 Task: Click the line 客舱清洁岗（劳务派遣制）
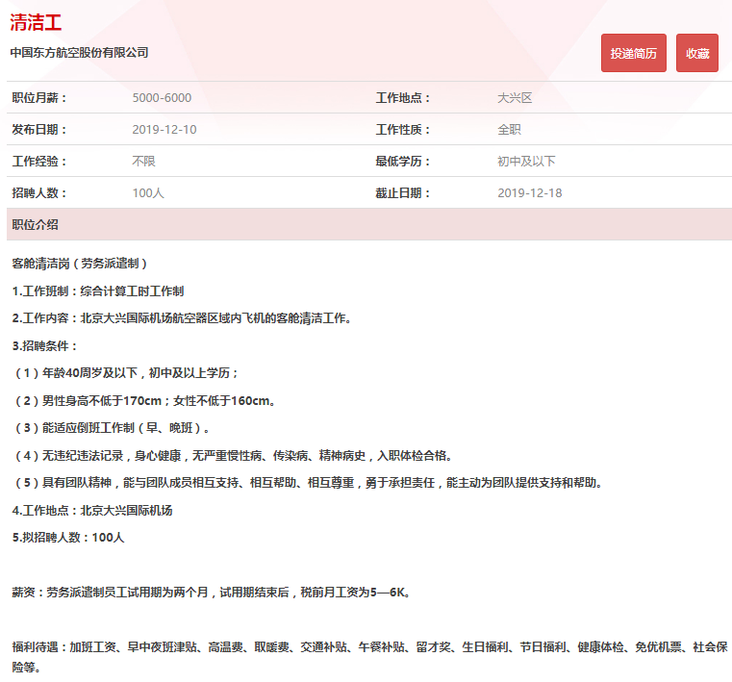pyautogui.click(x=80, y=264)
